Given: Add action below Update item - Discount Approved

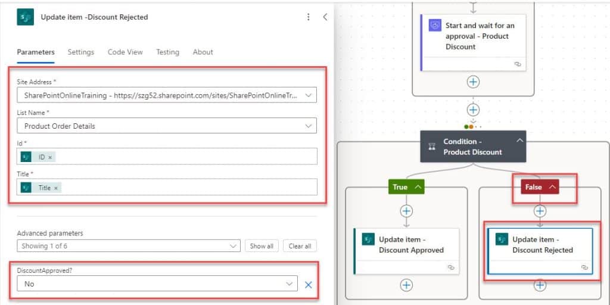Looking at the screenshot, I should (406, 285).
